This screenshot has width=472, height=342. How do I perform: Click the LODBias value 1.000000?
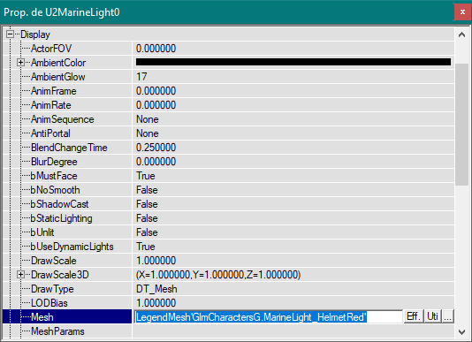coord(156,303)
